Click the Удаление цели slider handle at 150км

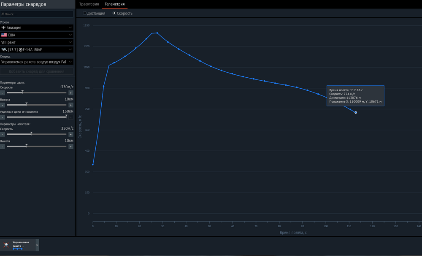pyautogui.click(x=66, y=116)
